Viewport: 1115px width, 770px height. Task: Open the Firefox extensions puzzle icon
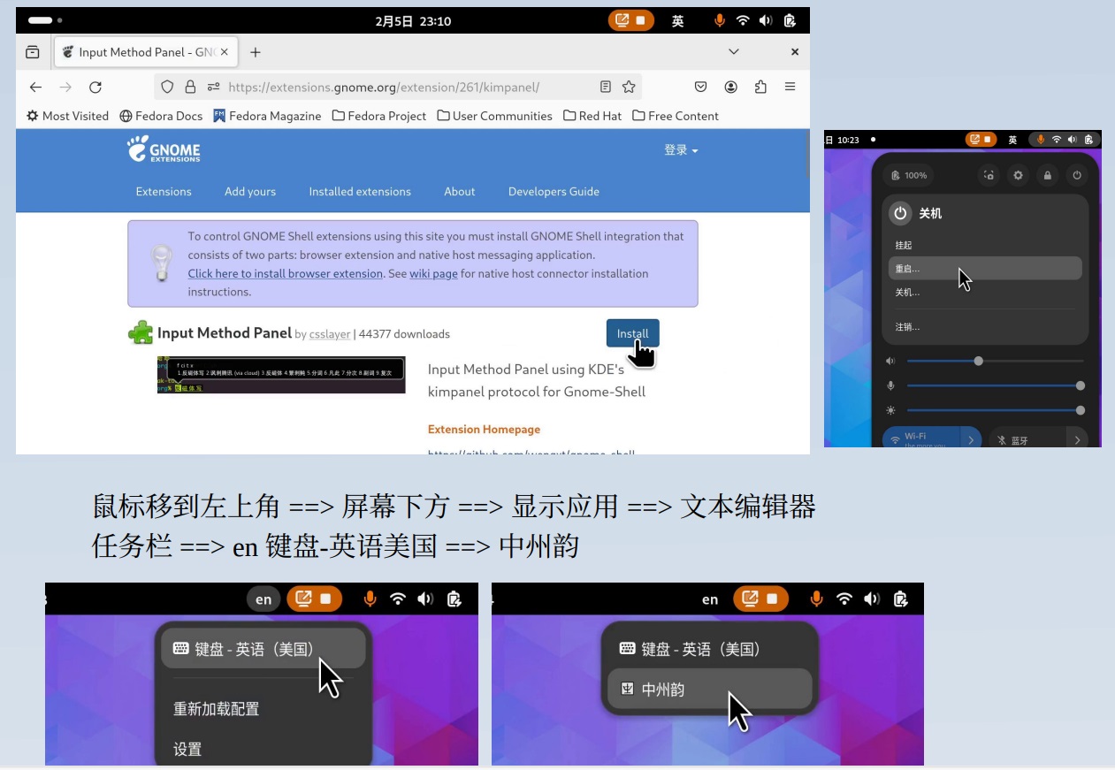coord(760,87)
